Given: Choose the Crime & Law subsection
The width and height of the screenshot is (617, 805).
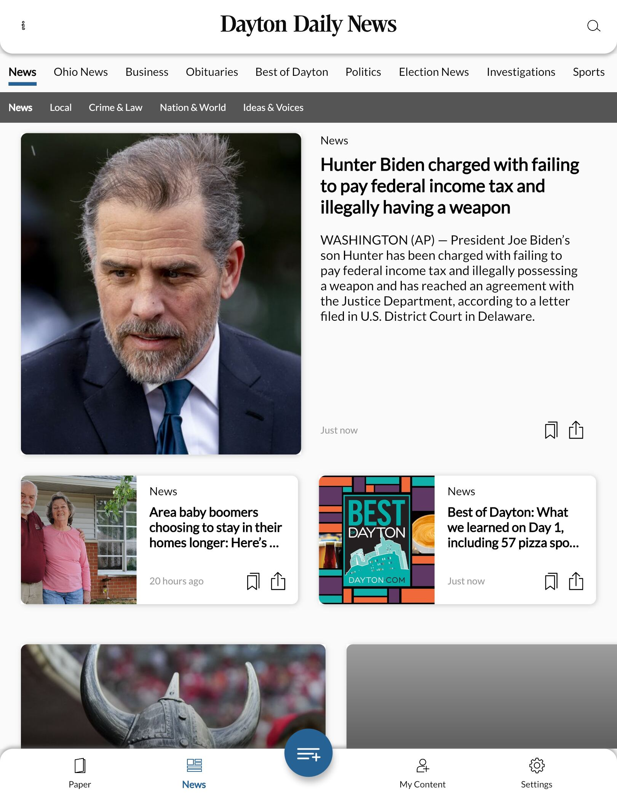Looking at the screenshot, I should 115,107.
